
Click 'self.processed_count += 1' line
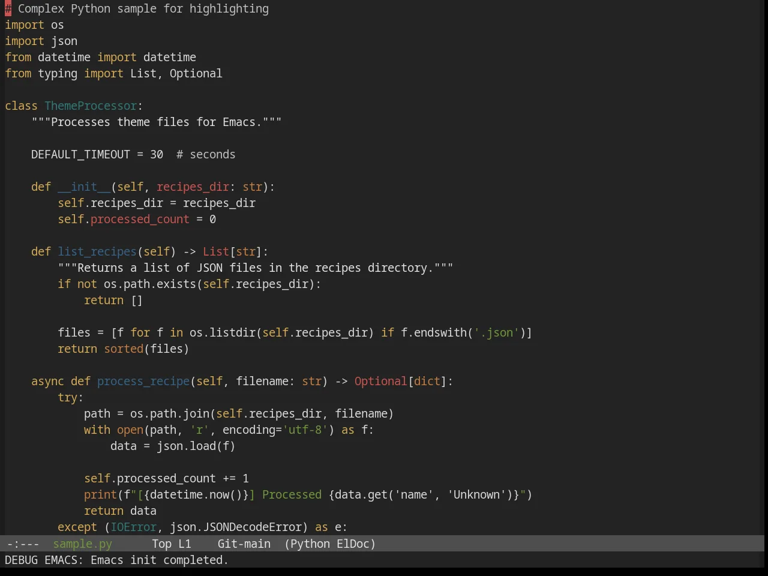[166, 478]
